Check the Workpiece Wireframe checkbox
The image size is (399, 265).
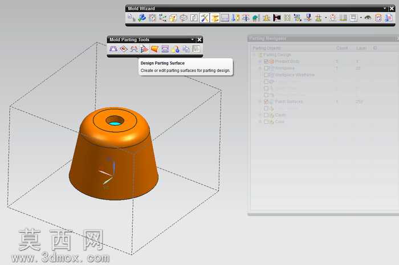[x=266, y=75]
